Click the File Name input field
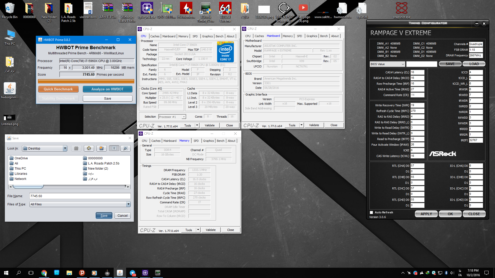Viewport: 495px width, 278px height. coord(80,196)
